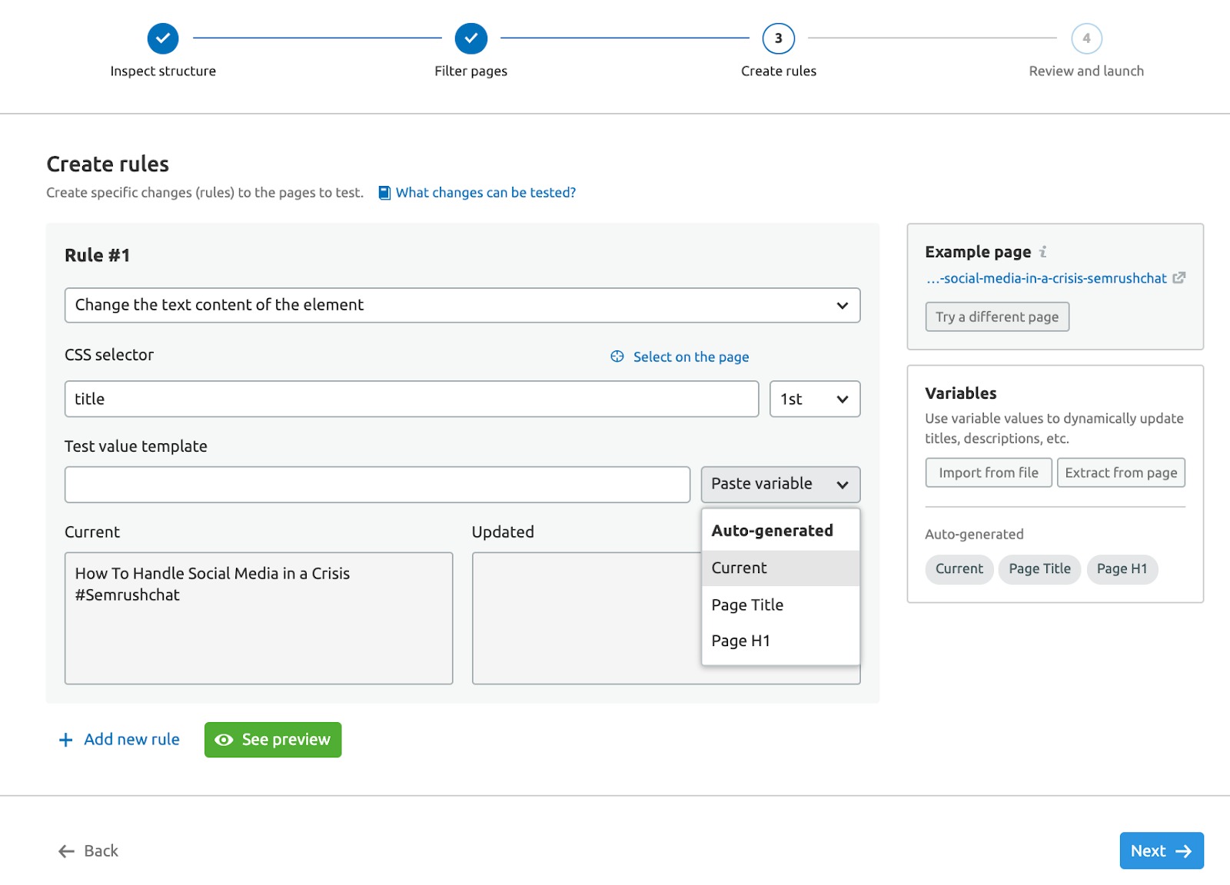
Task: Focus the Test value template input
Action: pos(377,485)
